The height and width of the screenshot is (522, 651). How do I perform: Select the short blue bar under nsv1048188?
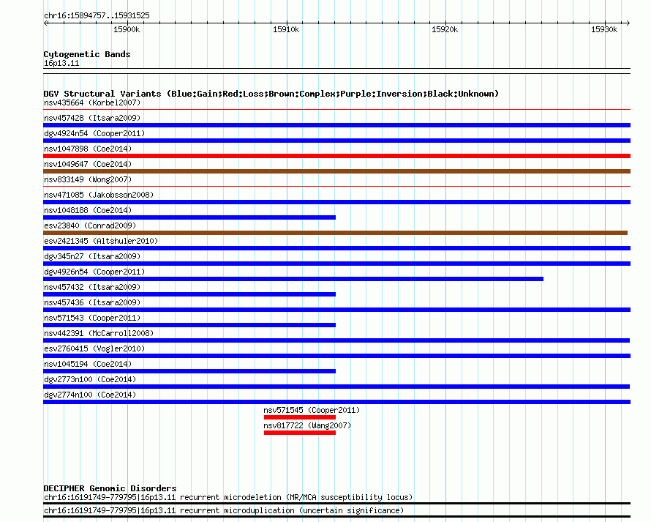(189, 217)
